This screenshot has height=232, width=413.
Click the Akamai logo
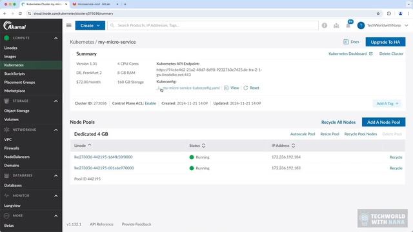pyautogui.click(x=15, y=26)
